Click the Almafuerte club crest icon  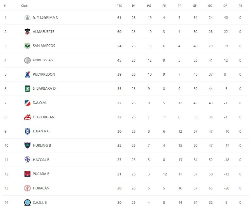[27, 32]
